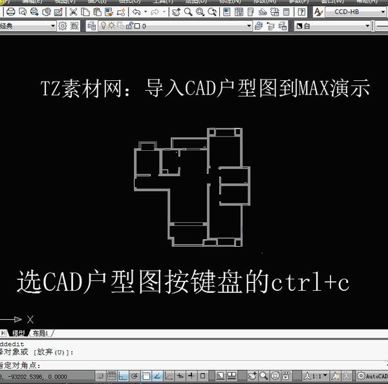The image size is (388, 384).
Task: Toggle Snap Mode in status bar
Action: click(100, 376)
